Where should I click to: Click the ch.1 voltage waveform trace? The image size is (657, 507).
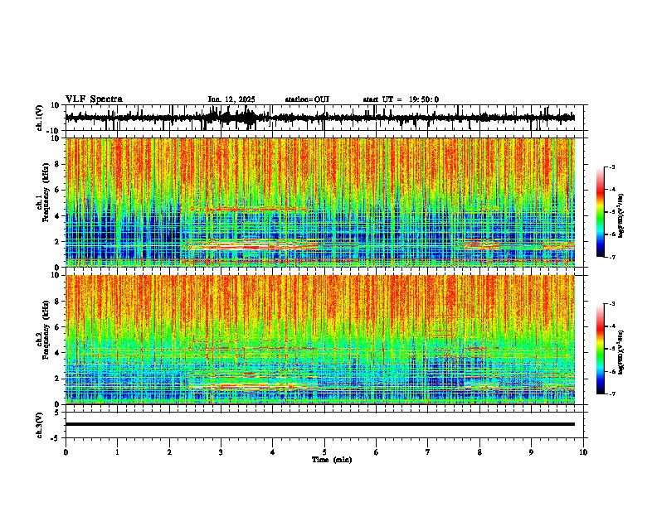319,118
